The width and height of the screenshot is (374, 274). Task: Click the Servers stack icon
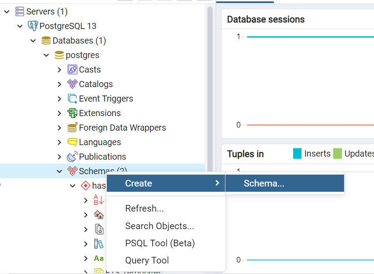pyautogui.click(x=19, y=11)
